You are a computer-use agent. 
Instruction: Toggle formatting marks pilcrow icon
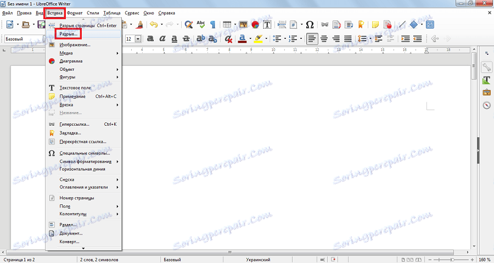pos(212,25)
